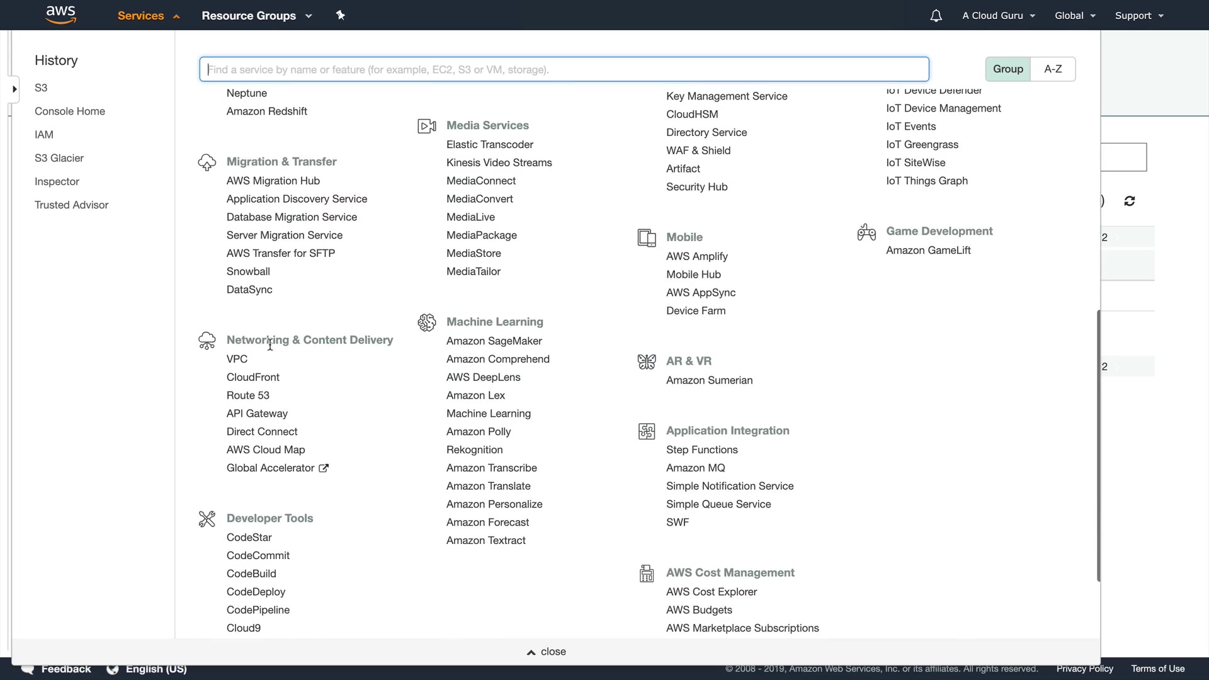Image resolution: width=1209 pixels, height=680 pixels.
Task: Click the Media Services category icon
Action: (x=426, y=126)
